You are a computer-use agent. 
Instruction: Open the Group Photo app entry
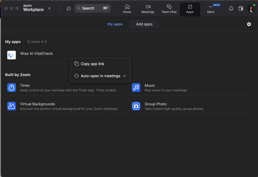tap(192, 106)
